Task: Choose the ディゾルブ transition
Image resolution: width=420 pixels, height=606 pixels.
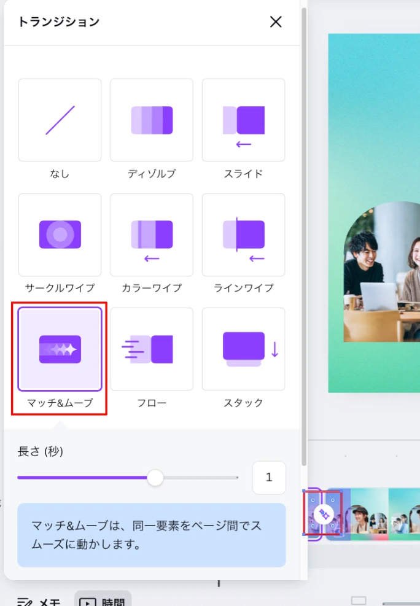Action: (x=152, y=120)
